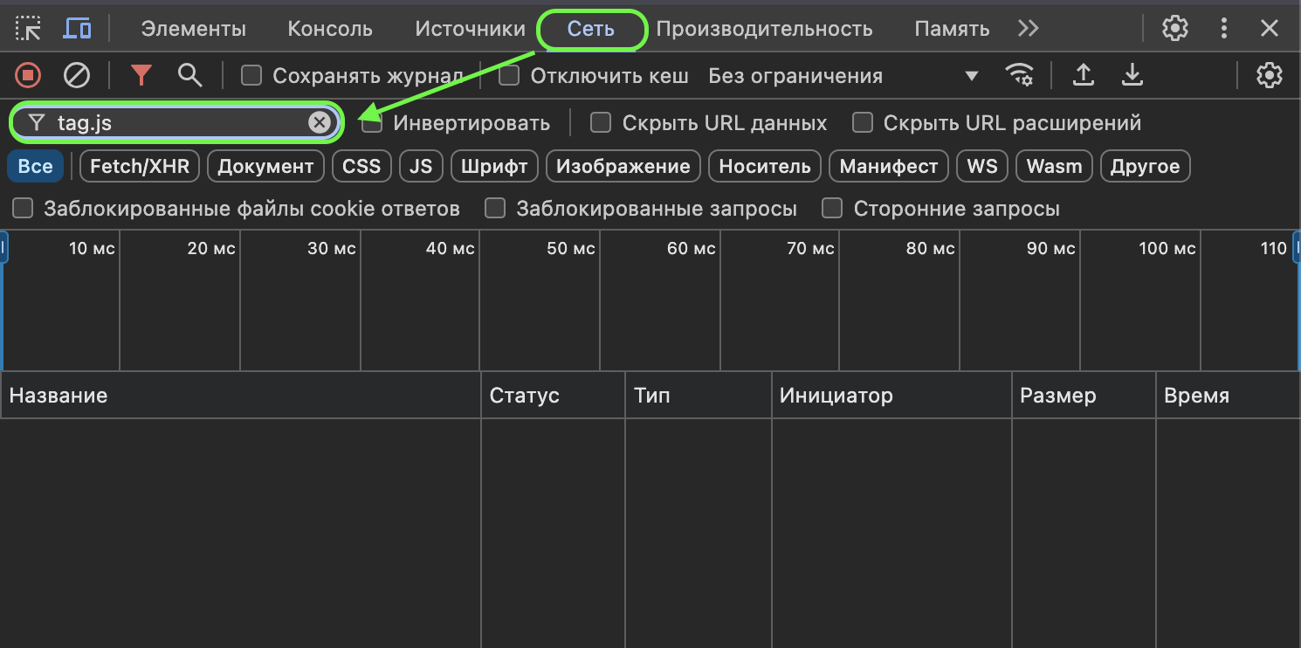The image size is (1301, 648).
Task: Tick the Инвертировать checkbox
Action: pyautogui.click(x=373, y=123)
